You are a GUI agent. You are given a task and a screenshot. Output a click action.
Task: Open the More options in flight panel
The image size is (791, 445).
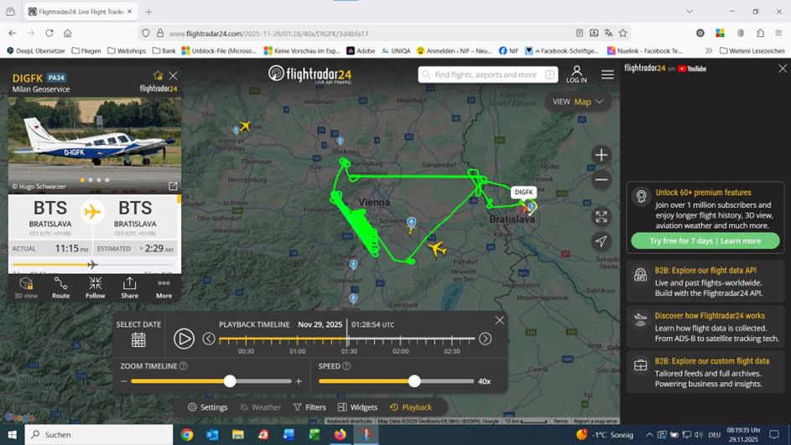(x=164, y=287)
